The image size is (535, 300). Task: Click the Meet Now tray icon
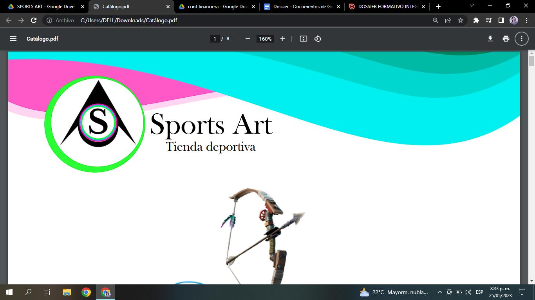pyautogui.click(x=449, y=292)
